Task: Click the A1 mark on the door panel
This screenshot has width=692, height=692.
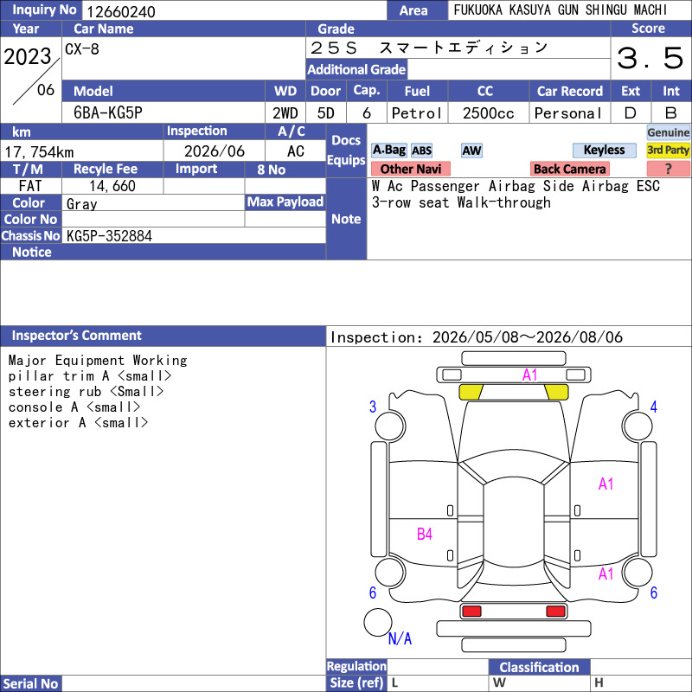Action: coord(606,484)
